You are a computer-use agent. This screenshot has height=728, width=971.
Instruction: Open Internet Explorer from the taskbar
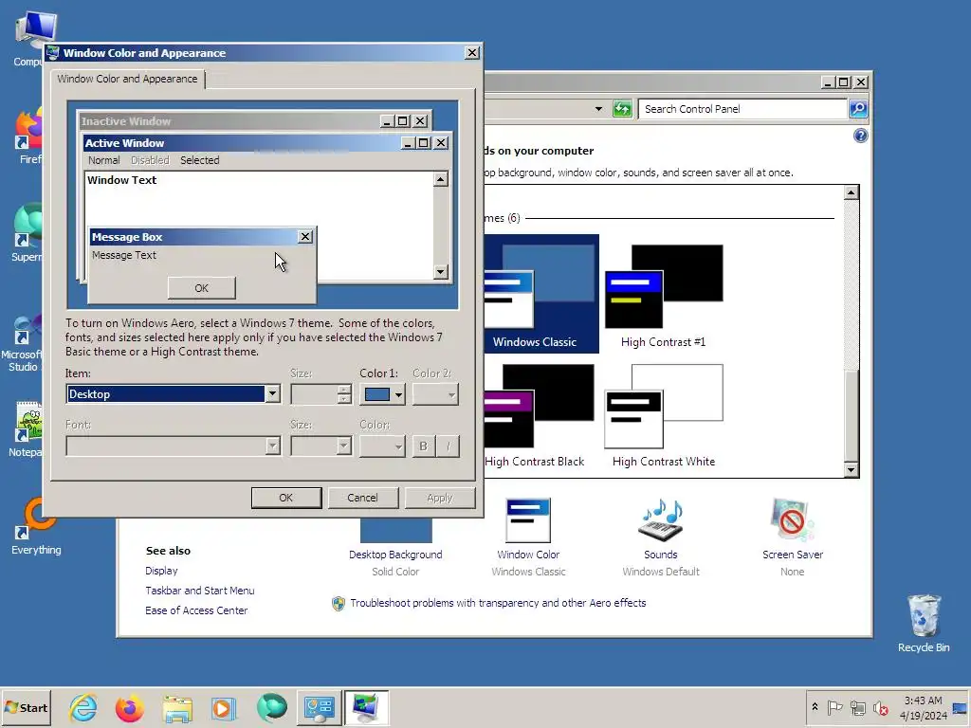click(x=83, y=707)
